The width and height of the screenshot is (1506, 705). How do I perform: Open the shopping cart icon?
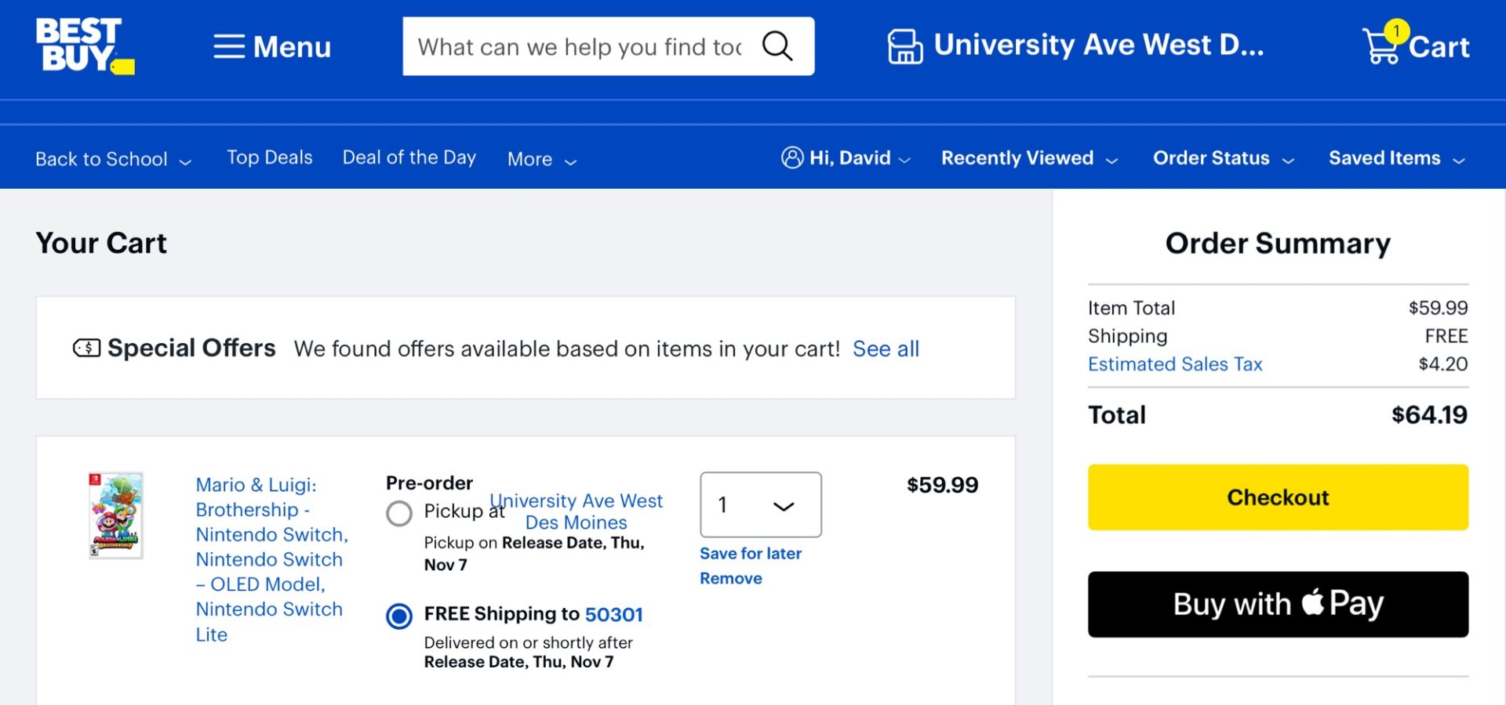pyautogui.click(x=1382, y=46)
